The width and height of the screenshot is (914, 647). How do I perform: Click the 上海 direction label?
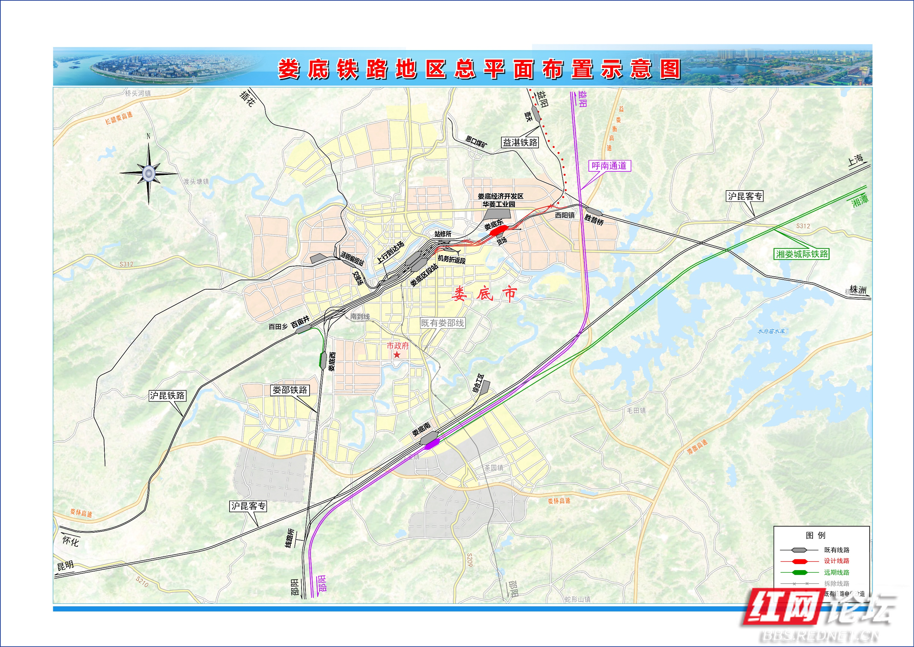[855, 160]
